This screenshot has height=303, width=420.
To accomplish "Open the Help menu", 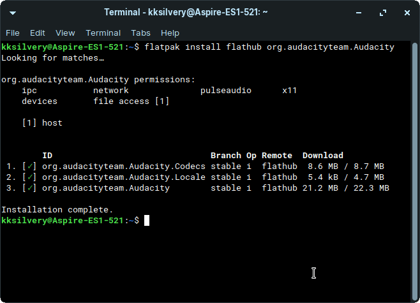I will [x=170, y=33].
